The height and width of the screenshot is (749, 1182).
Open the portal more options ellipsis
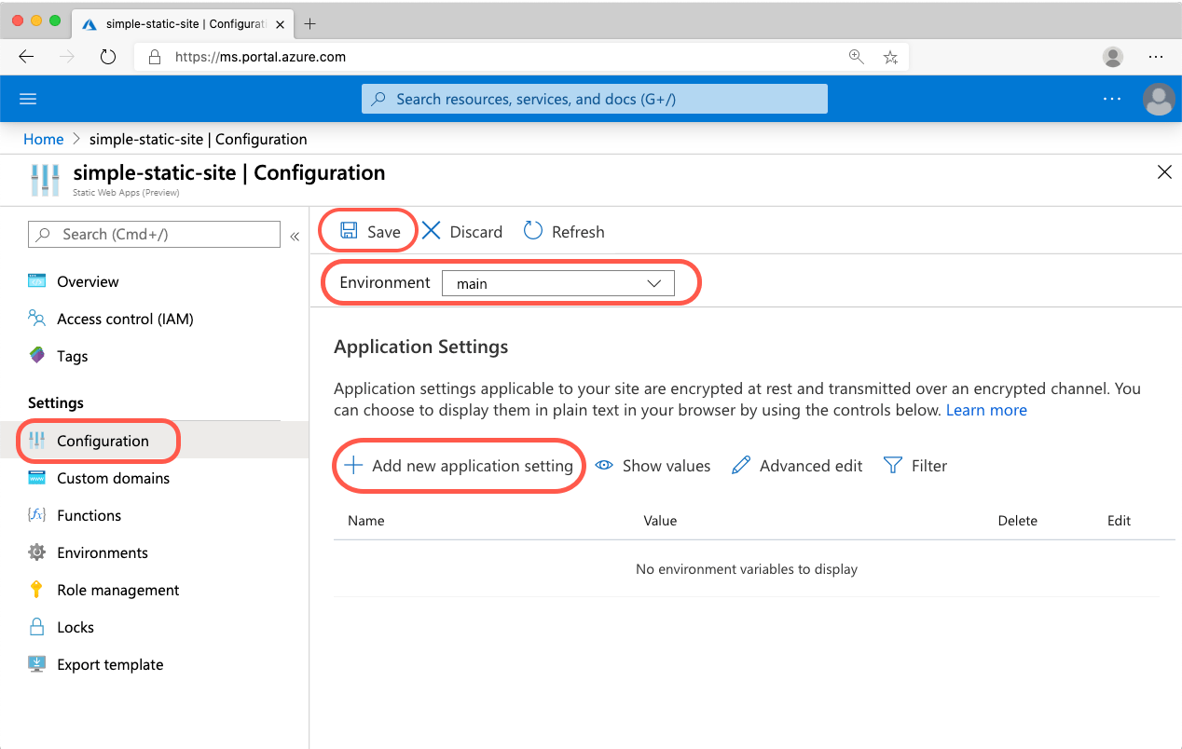[1112, 99]
